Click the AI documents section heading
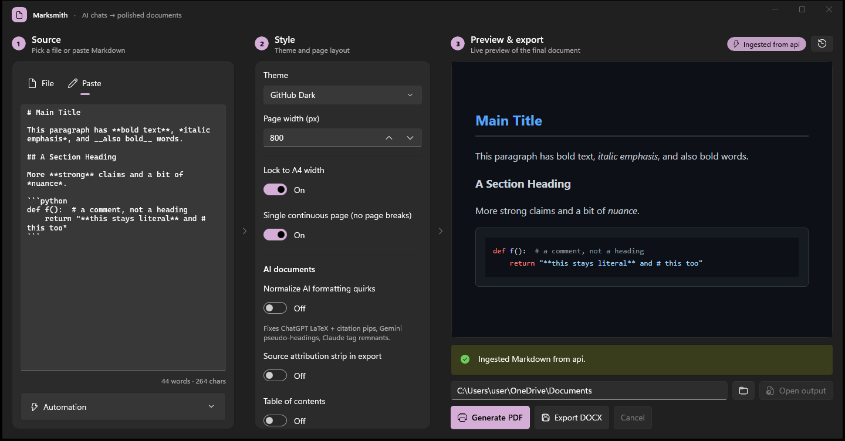This screenshot has width=845, height=441. tap(289, 269)
